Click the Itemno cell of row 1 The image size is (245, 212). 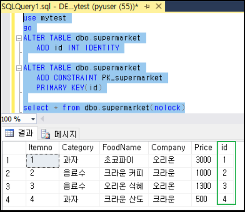(43, 161)
